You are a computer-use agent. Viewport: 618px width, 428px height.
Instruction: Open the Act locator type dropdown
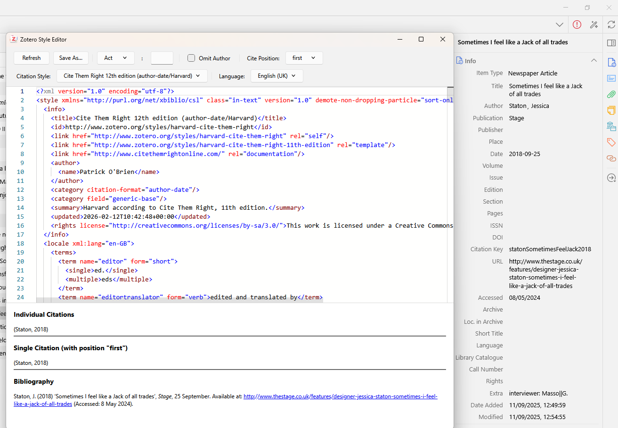click(x=116, y=58)
